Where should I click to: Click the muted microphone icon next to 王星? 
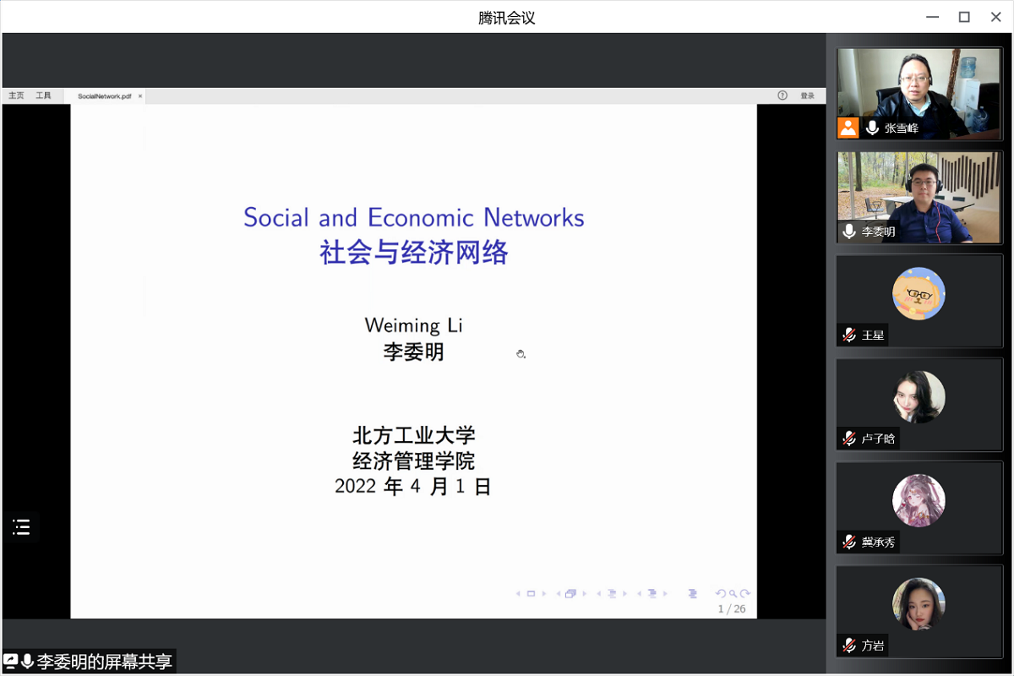pyautogui.click(x=849, y=335)
